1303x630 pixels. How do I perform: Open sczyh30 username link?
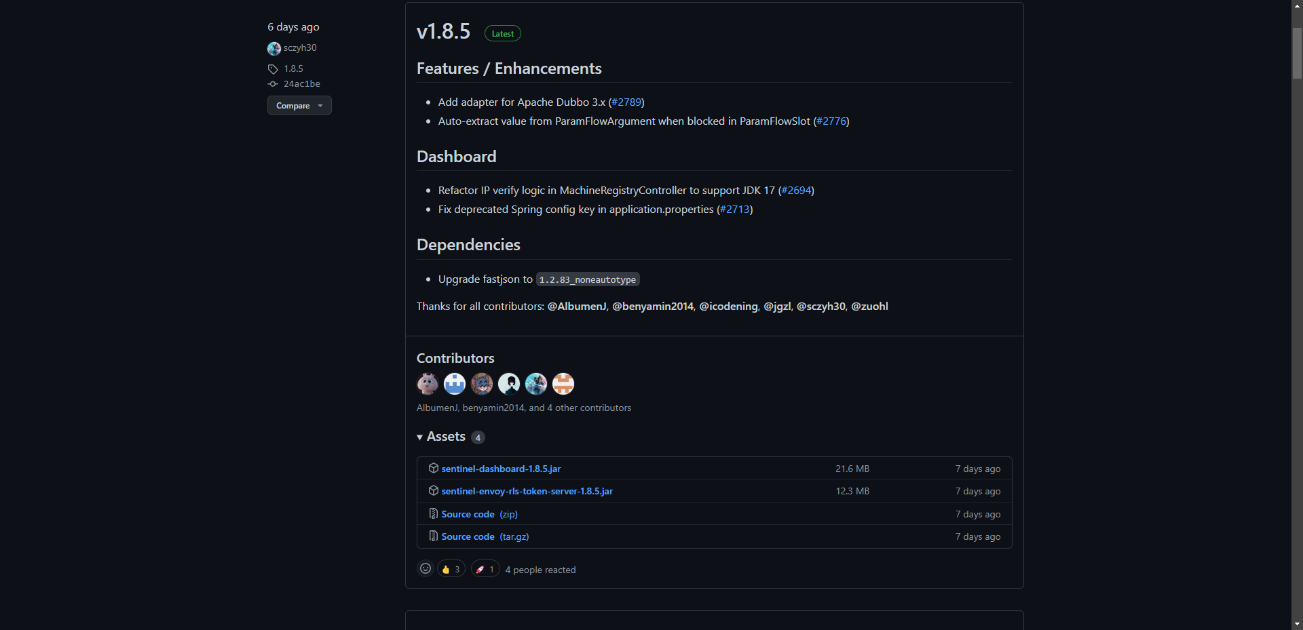(x=300, y=47)
